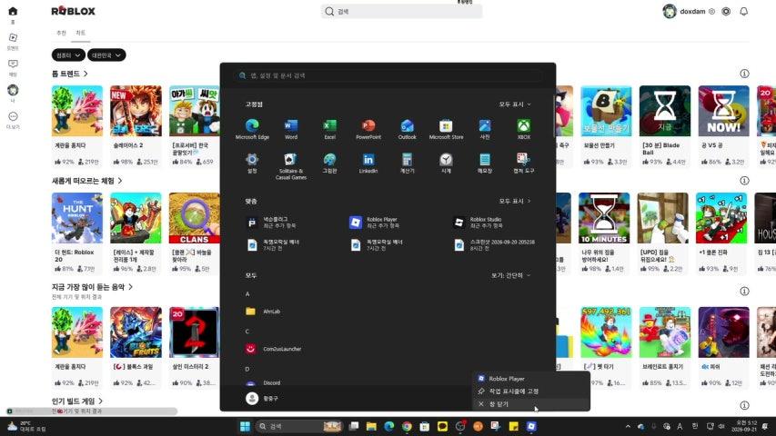Open the 컴퓨터 device filter dropdown
The image size is (776, 436).
pos(68,55)
